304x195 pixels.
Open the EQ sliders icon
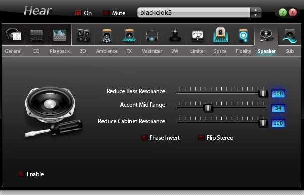36,35
